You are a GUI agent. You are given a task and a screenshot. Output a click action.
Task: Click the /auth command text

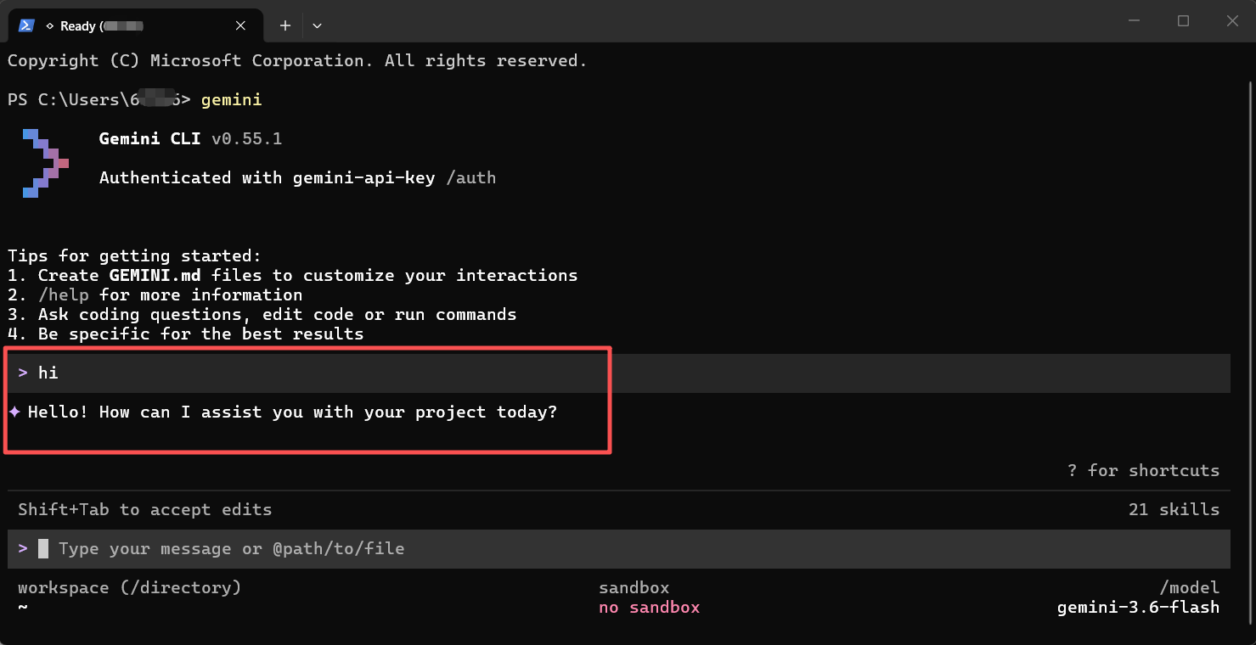471,177
